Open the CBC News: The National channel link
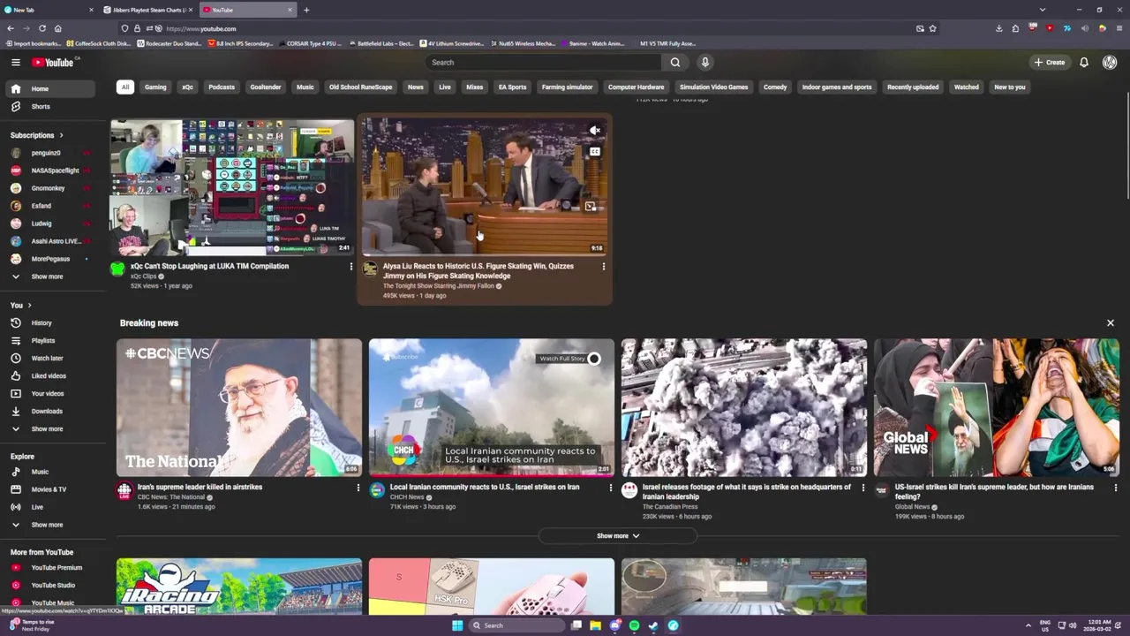The image size is (1130, 636). pos(171,497)
